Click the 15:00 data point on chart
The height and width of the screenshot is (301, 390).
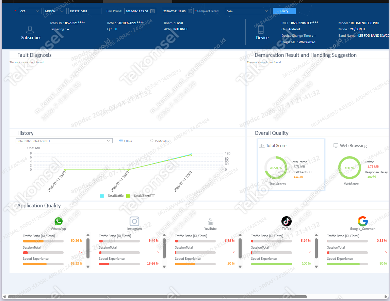65,170
